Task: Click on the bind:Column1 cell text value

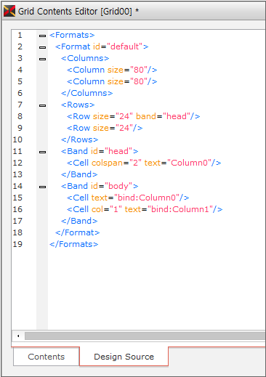Action: click(x=180, y=209)
